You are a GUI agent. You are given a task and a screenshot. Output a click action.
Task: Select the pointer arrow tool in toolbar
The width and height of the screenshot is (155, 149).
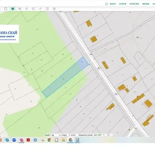pyautogui.click(x=27, y=9)
